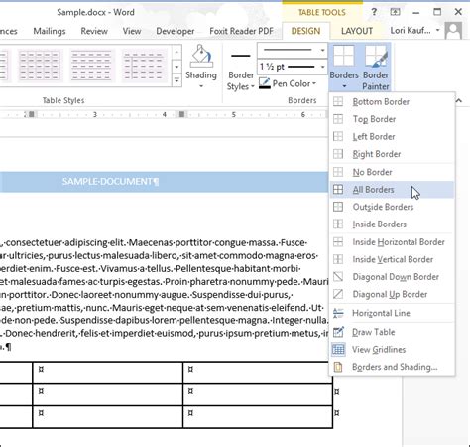Select the Table Tools DESIGN tab
Screen dimensions: 470x447
pyautogui.click(x=305, y=31)
